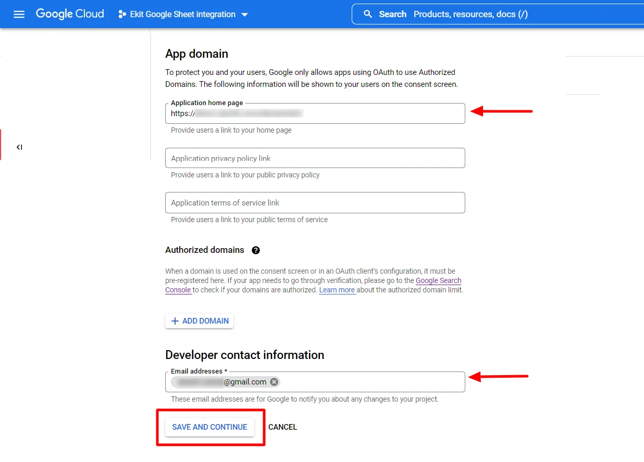The width and height of the screenshot is (644, 462).
Task: Collapse the left sidebar panel
Action: (19, 147)
